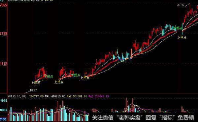Click the 关注微信 watermark text
Image resolution: width=198 pixels, height=122 pixels.
pyautogui.click(x=103, y=118)
